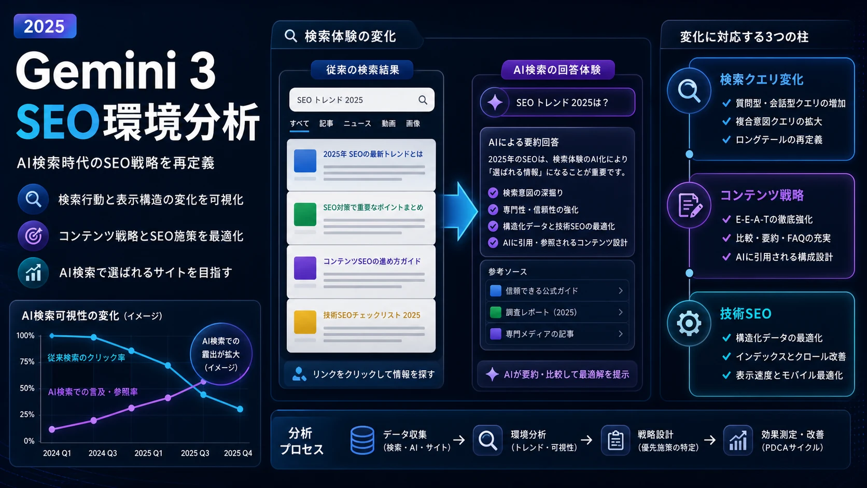Open the SEO対策で重要なポイントまとめ link

(373, 207)
